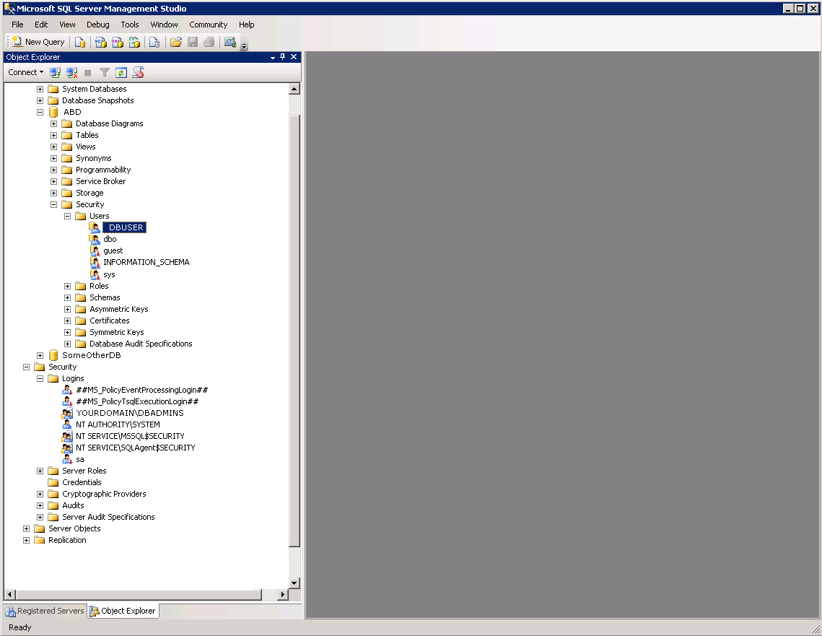Click the horizontal scrollbar left arrow
Viewport: 822px width, 636px height.
coord(10,595)
